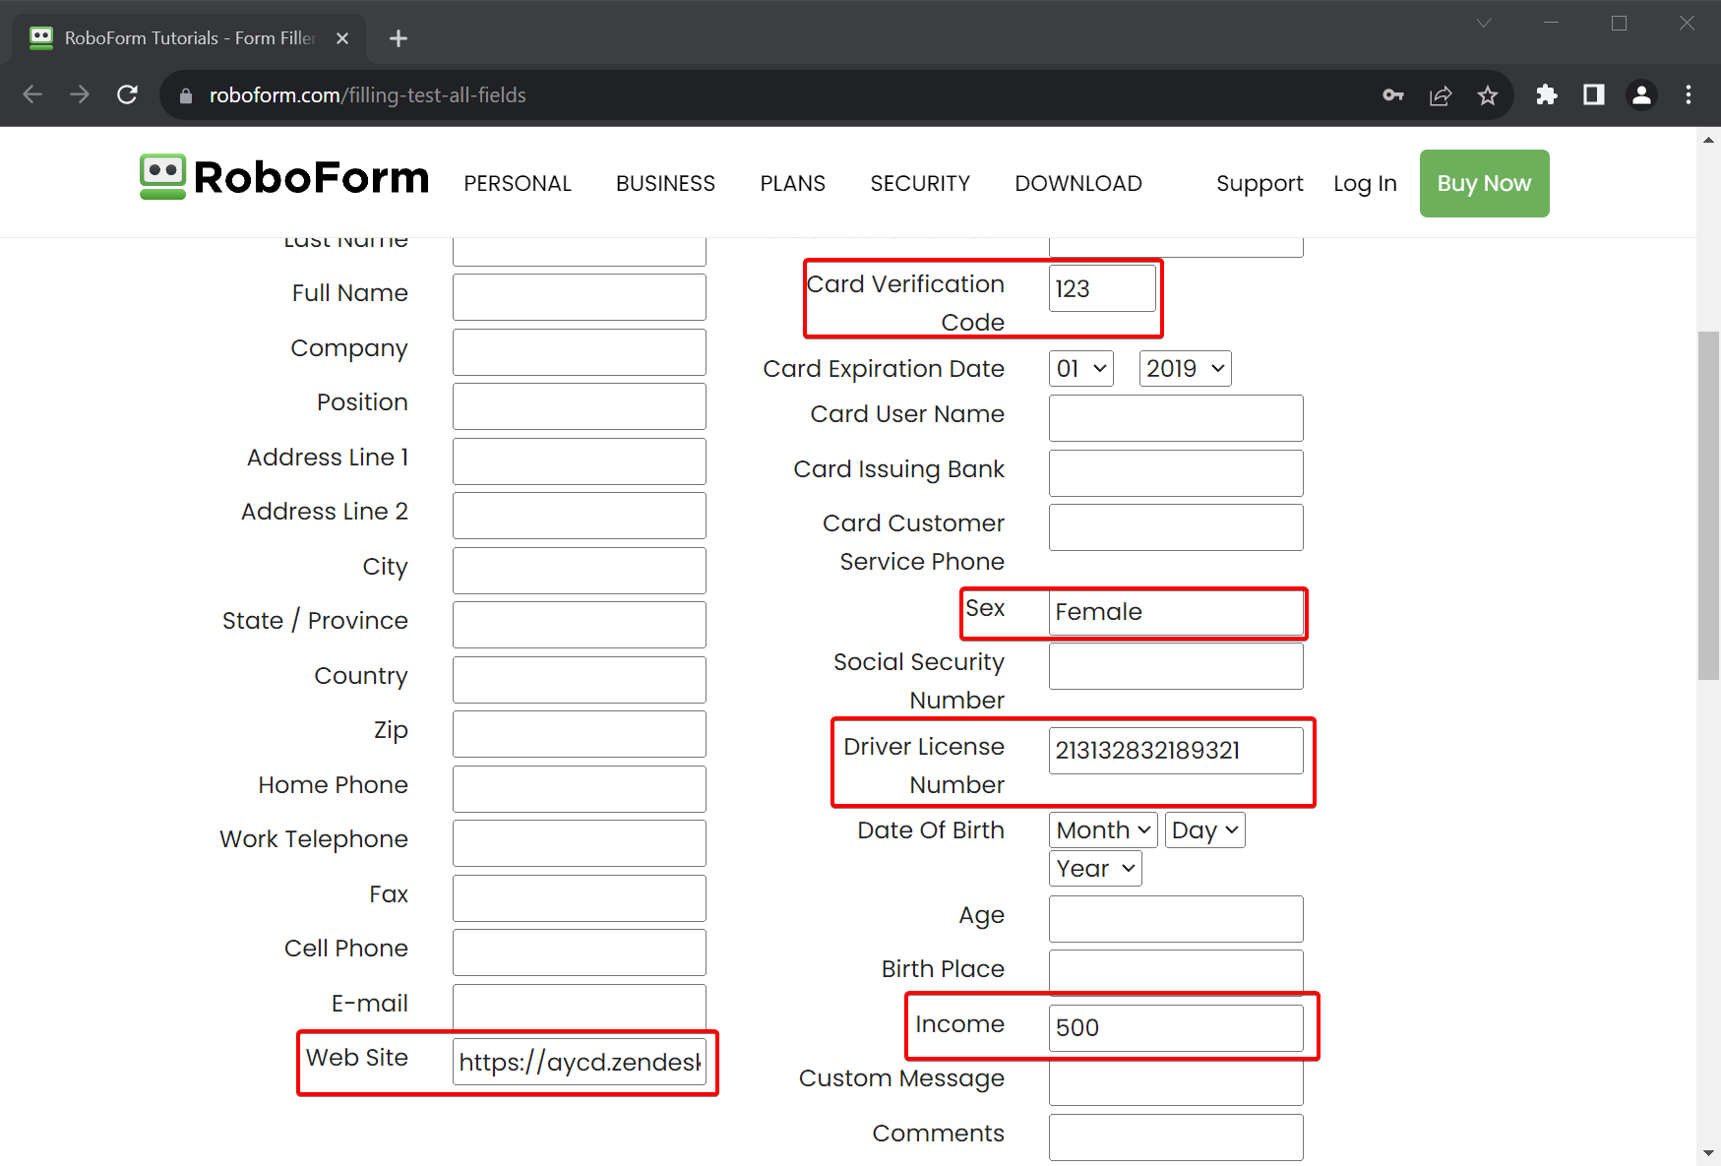Click the browser back arrow

32,94
